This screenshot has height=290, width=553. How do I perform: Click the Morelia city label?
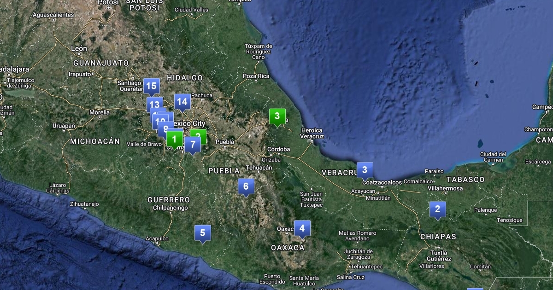click(x=100, y=112)
